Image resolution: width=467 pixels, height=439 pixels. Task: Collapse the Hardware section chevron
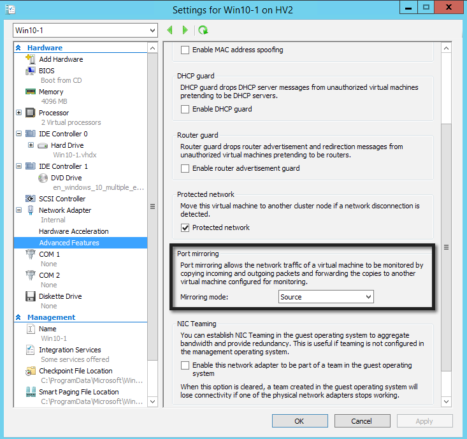tap(18, 48)
